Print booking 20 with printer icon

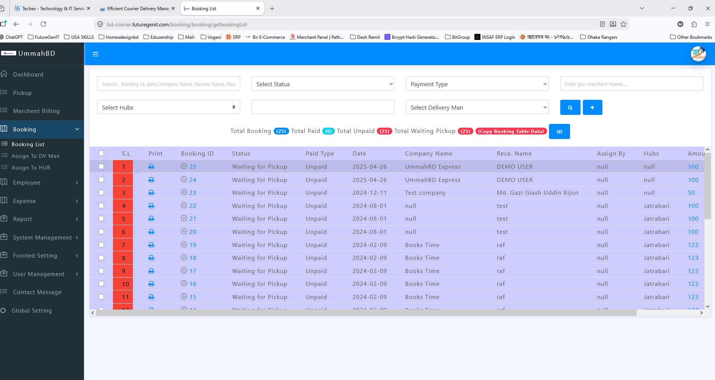pyautogui.click(x=151, y=232)
